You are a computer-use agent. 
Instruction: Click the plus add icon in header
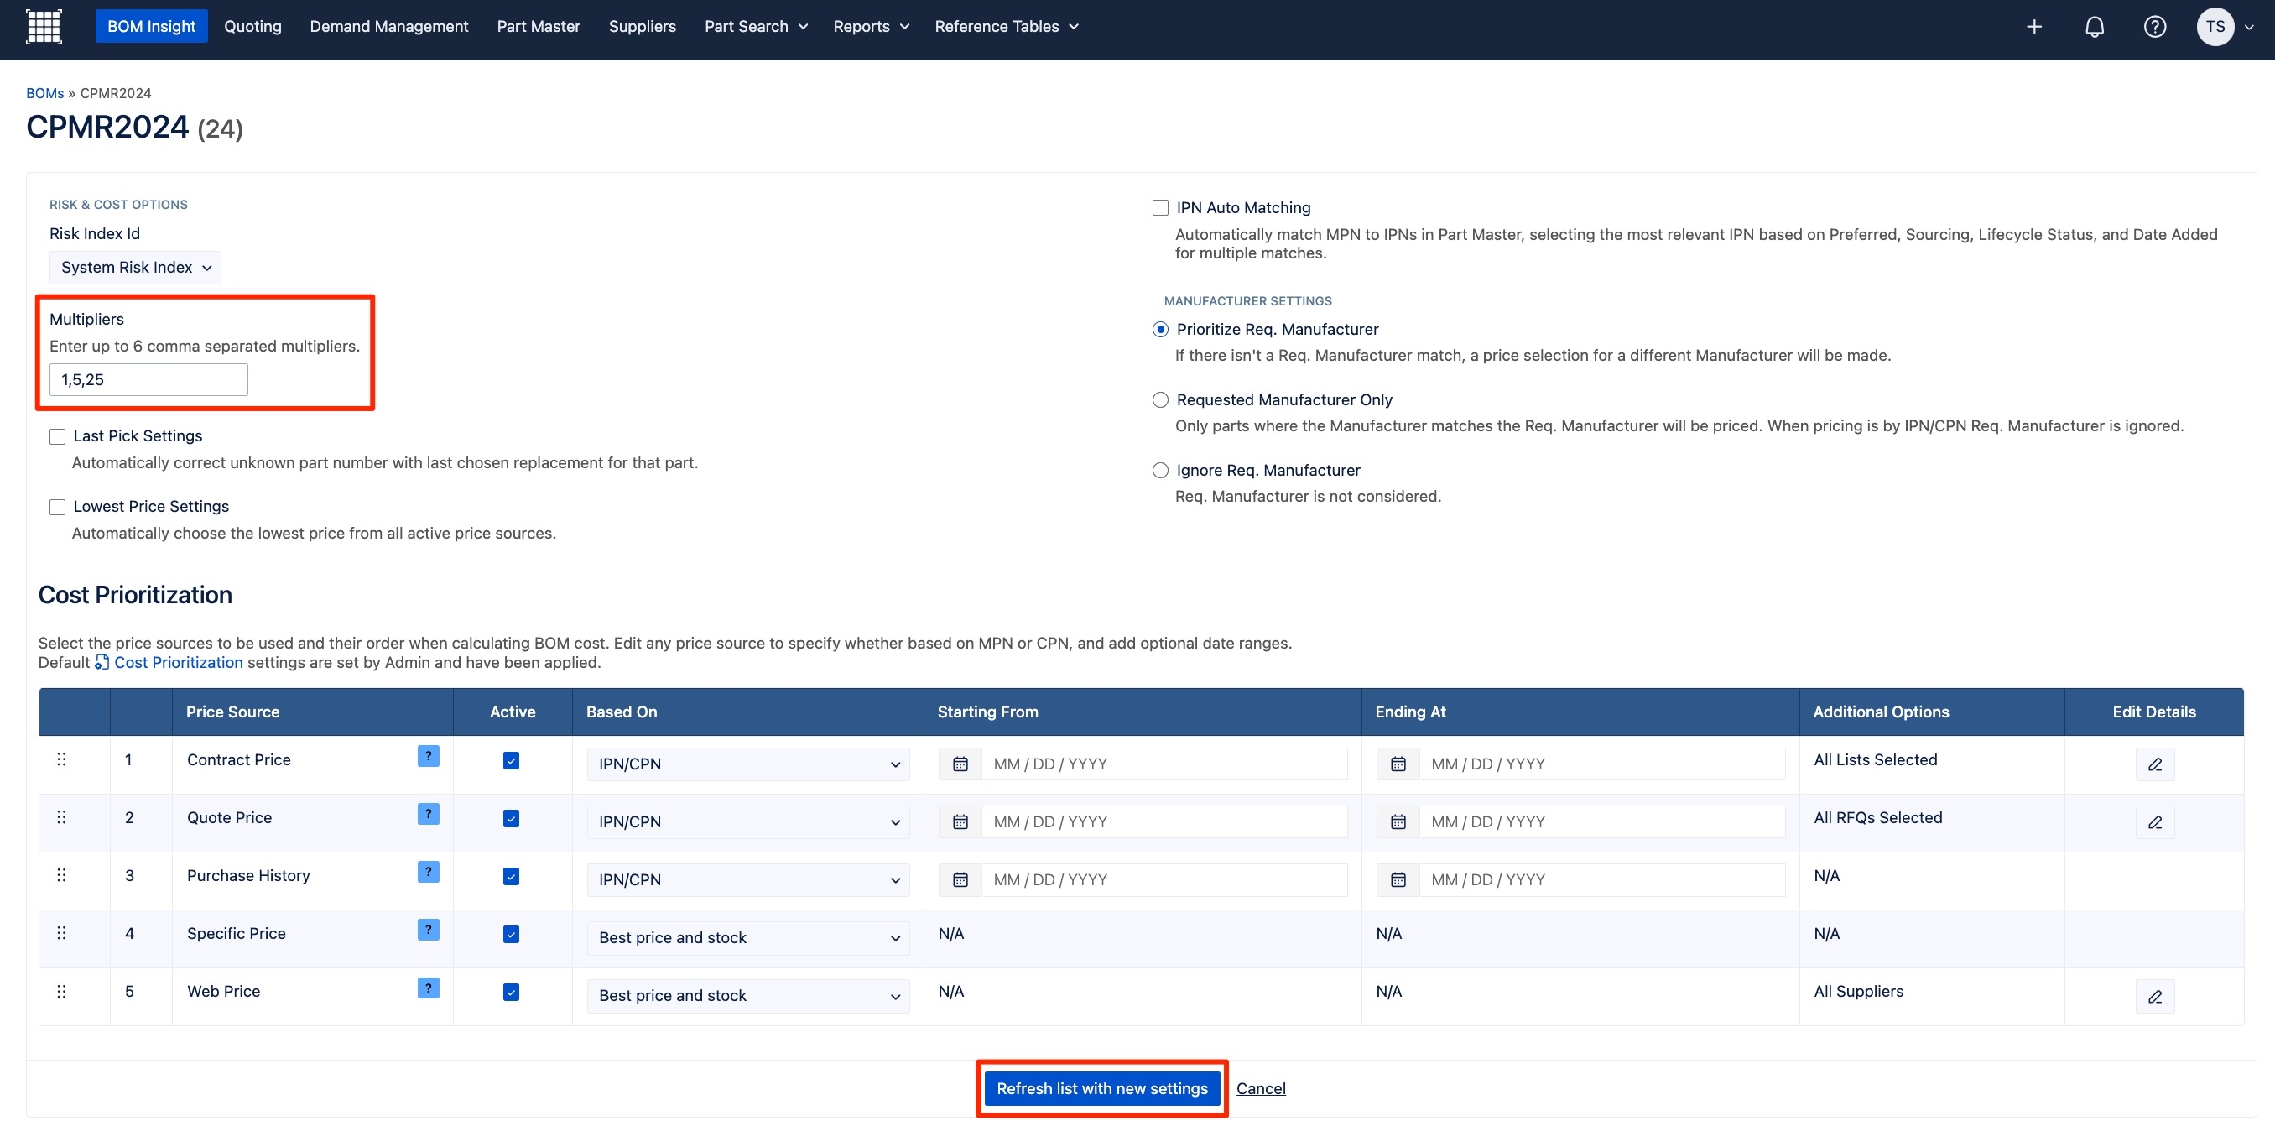point(2034,27)
